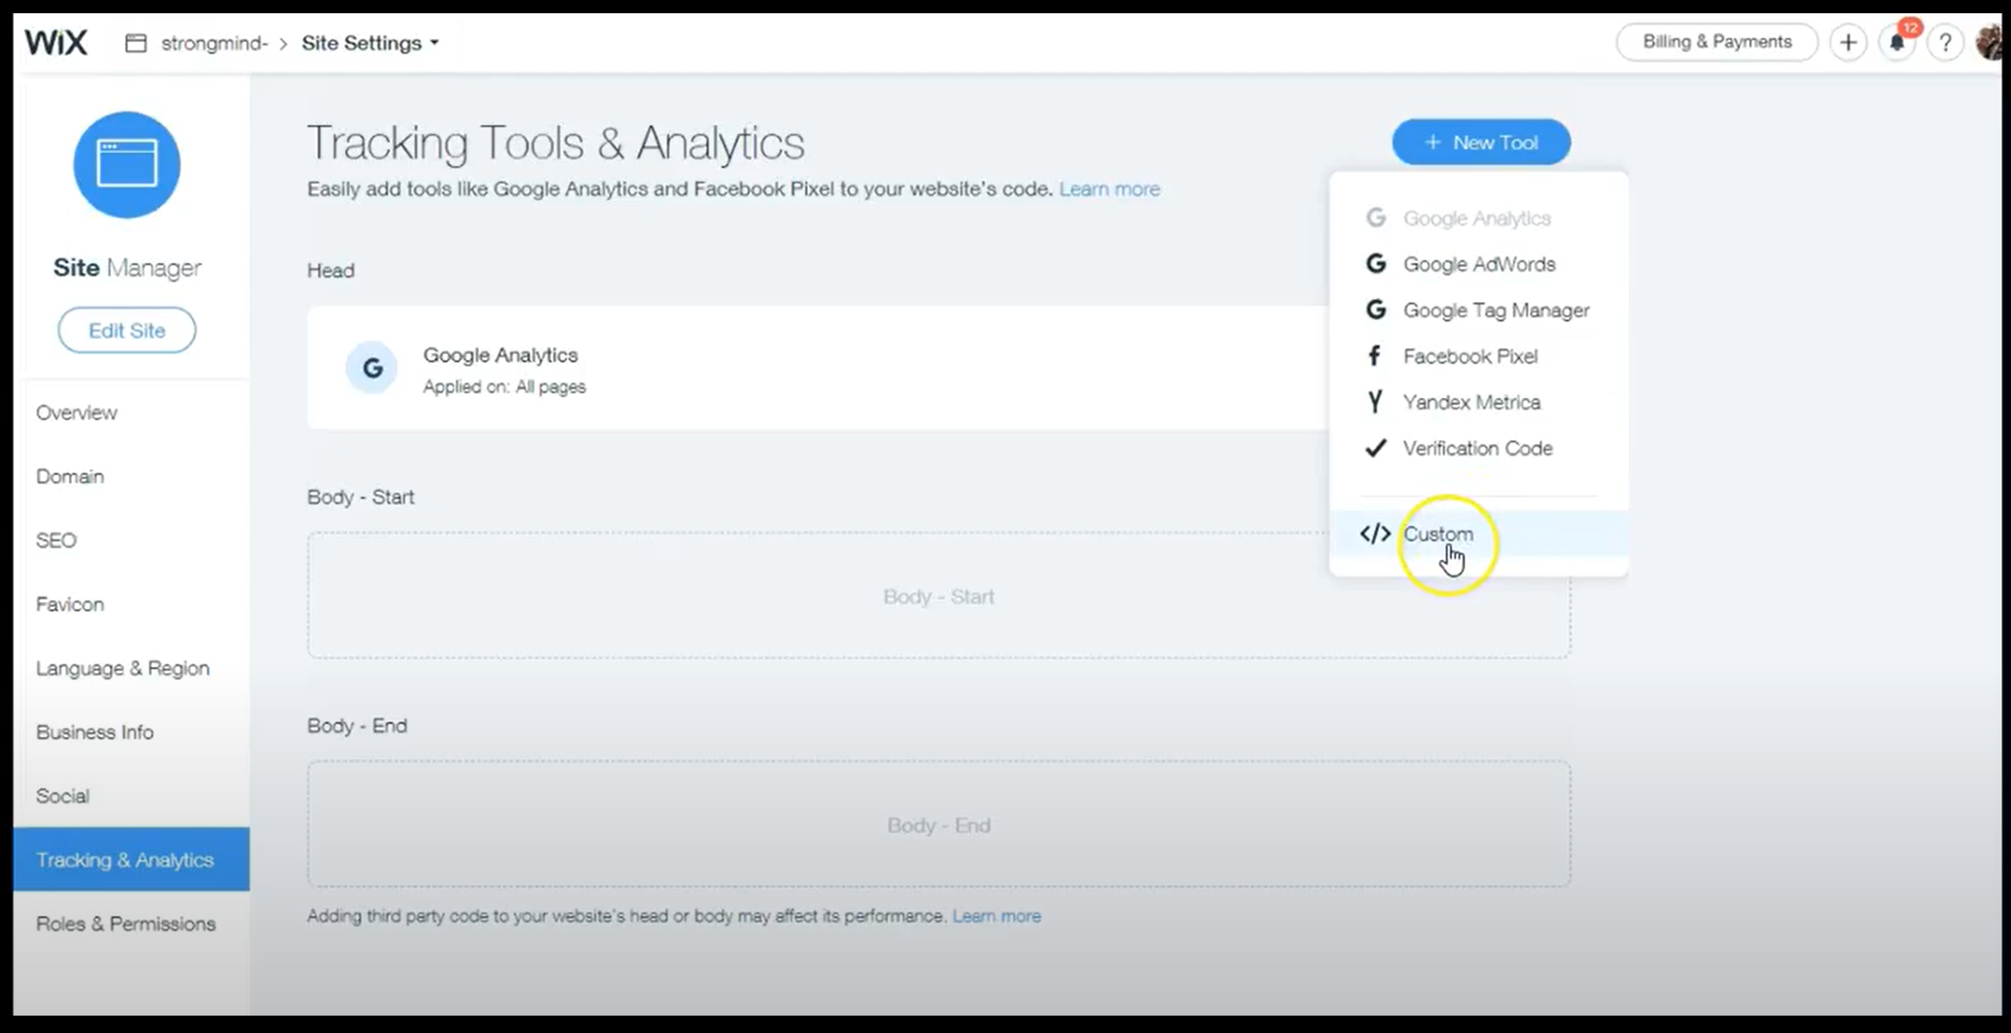
Task: Click the Body - Start placeholder area
Action: (x=939, y=595)
